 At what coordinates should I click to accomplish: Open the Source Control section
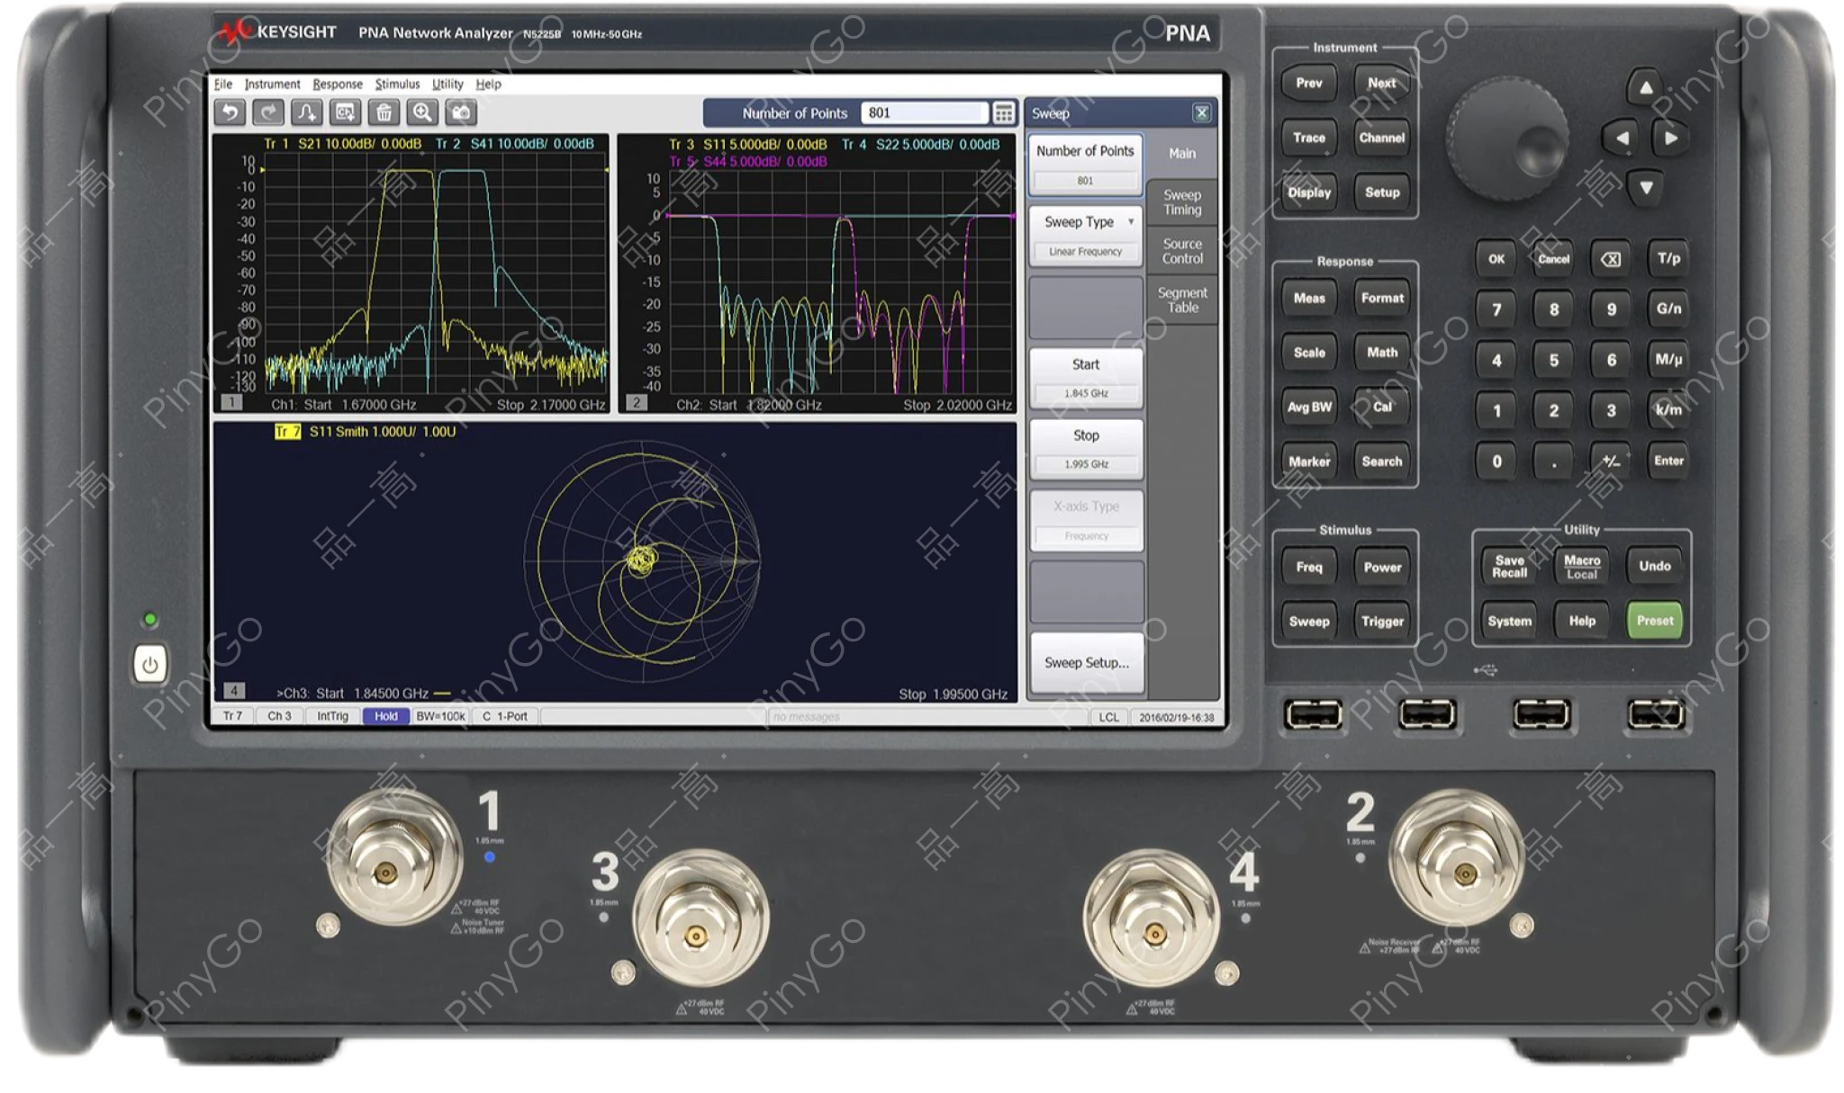1182,250
